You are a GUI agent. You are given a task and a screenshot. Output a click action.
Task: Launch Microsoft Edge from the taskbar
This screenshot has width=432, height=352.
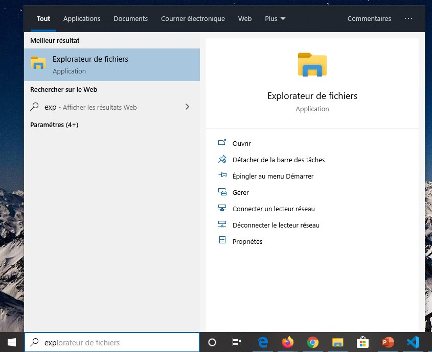263,342
